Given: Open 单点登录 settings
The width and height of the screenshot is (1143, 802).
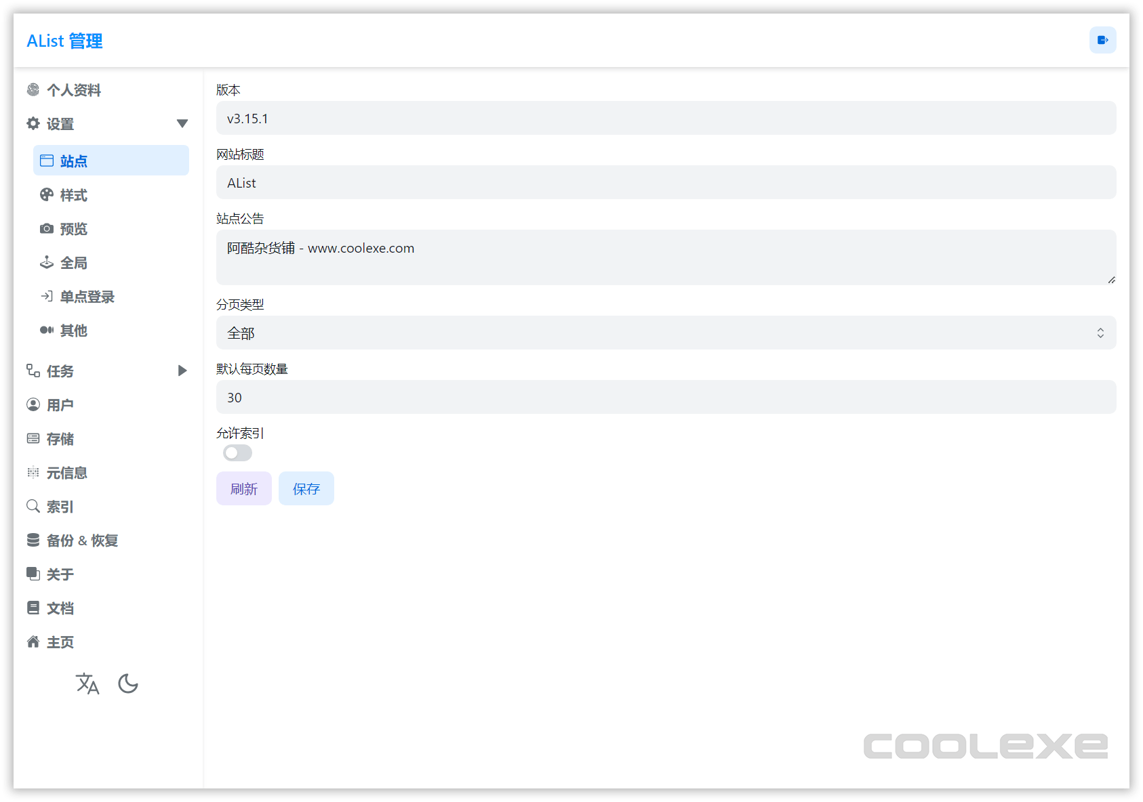Looking at the screenshot, I should coord(46,297).
